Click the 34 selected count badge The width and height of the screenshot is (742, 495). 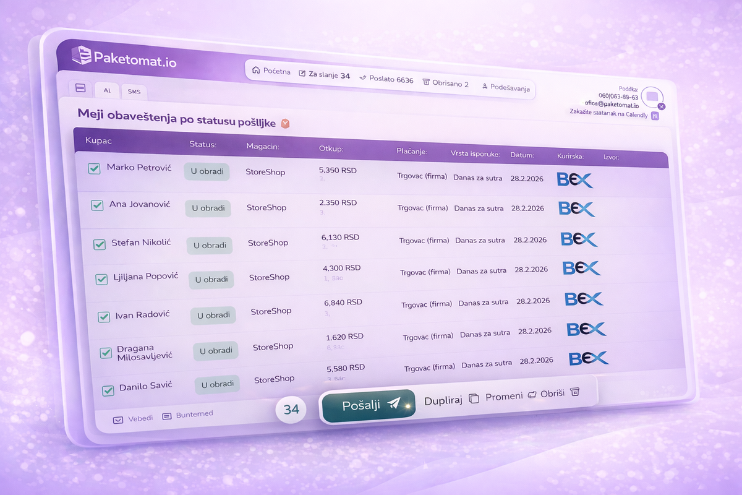pyautogui.click(x=291, y=410)
